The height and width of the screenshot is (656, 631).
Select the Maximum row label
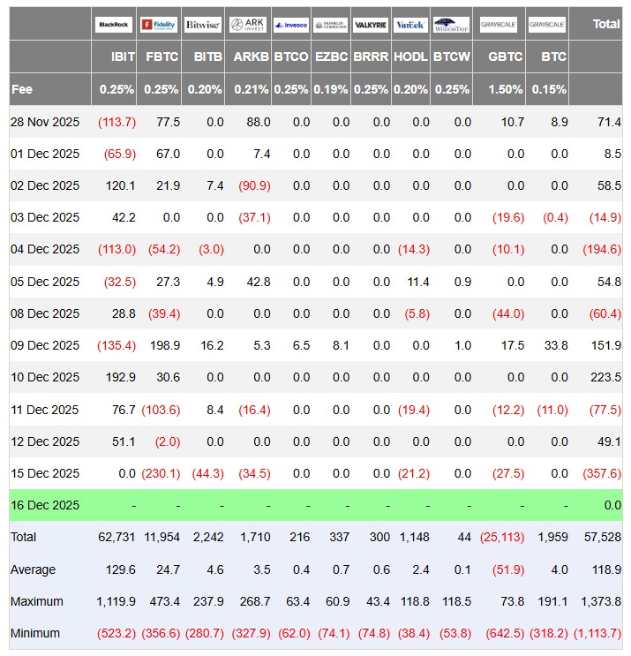[x=37, y=601]
